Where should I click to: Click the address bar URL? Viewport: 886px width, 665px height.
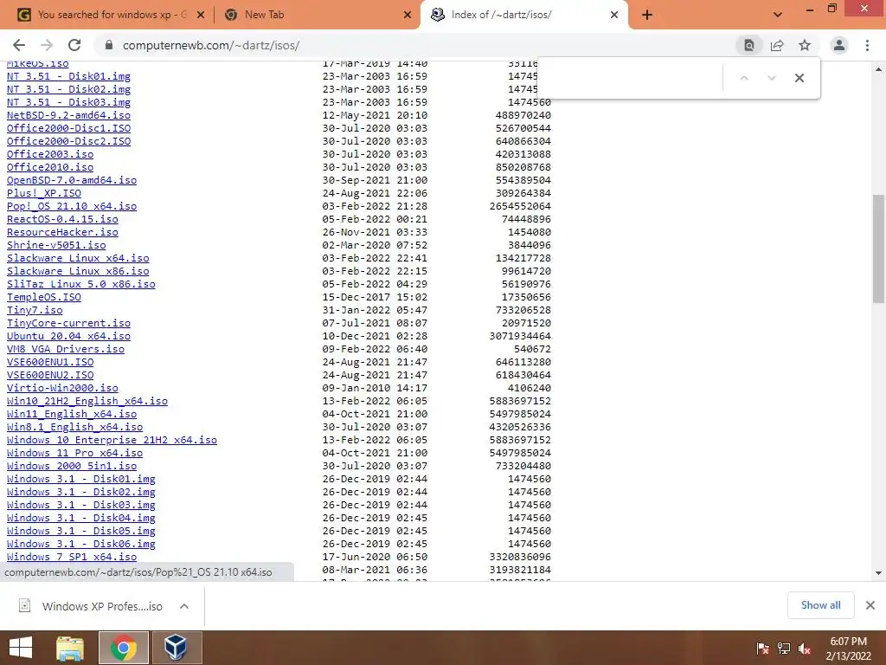211,45
